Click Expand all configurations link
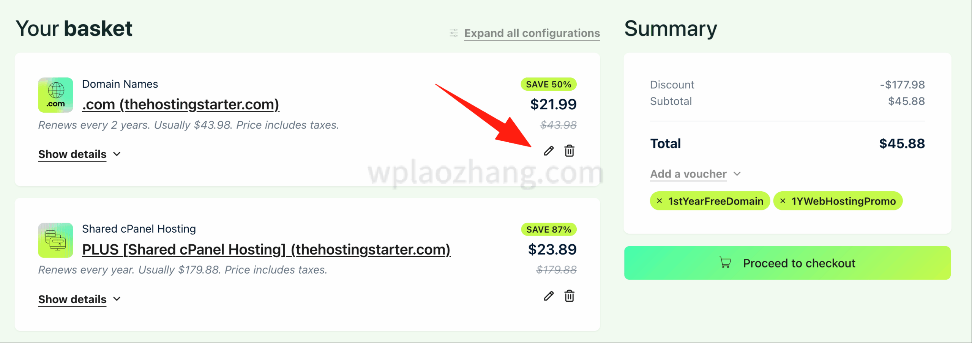Screen dimensions: 972x343 click(x=532, y=33)
